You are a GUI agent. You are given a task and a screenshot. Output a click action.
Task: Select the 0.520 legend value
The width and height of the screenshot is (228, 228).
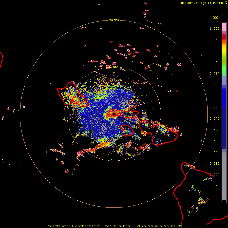(215, 130)
